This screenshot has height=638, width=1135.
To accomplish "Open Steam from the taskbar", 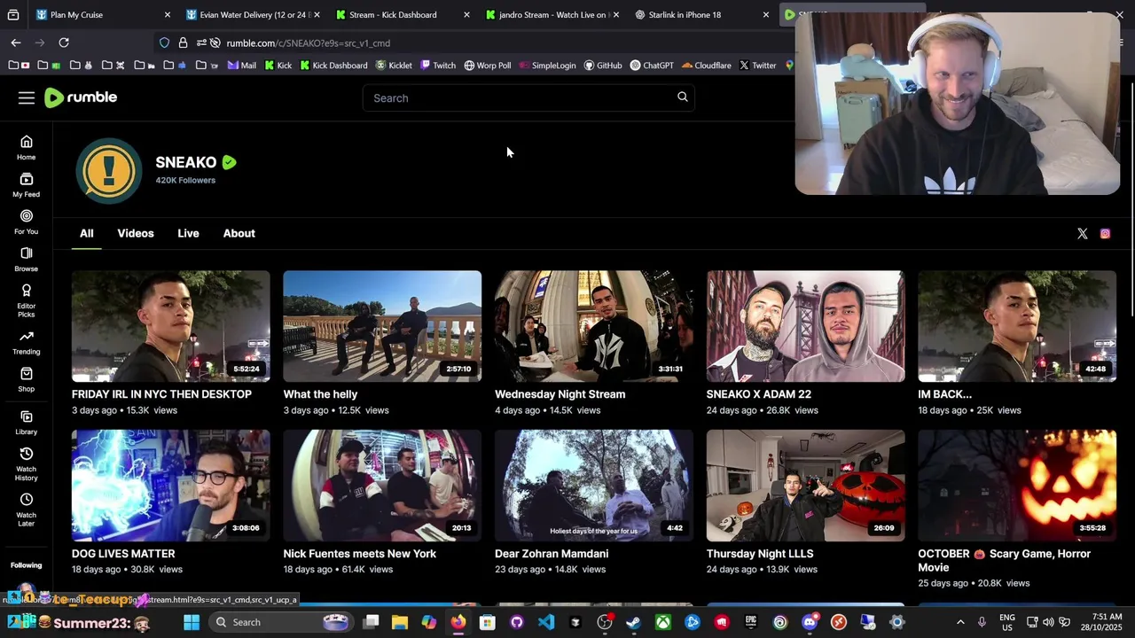I will tap(633, 622).
